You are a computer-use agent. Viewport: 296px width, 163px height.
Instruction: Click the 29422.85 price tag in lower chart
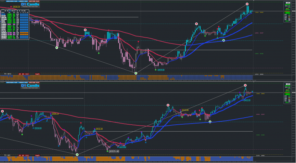(x=247, y=100)
